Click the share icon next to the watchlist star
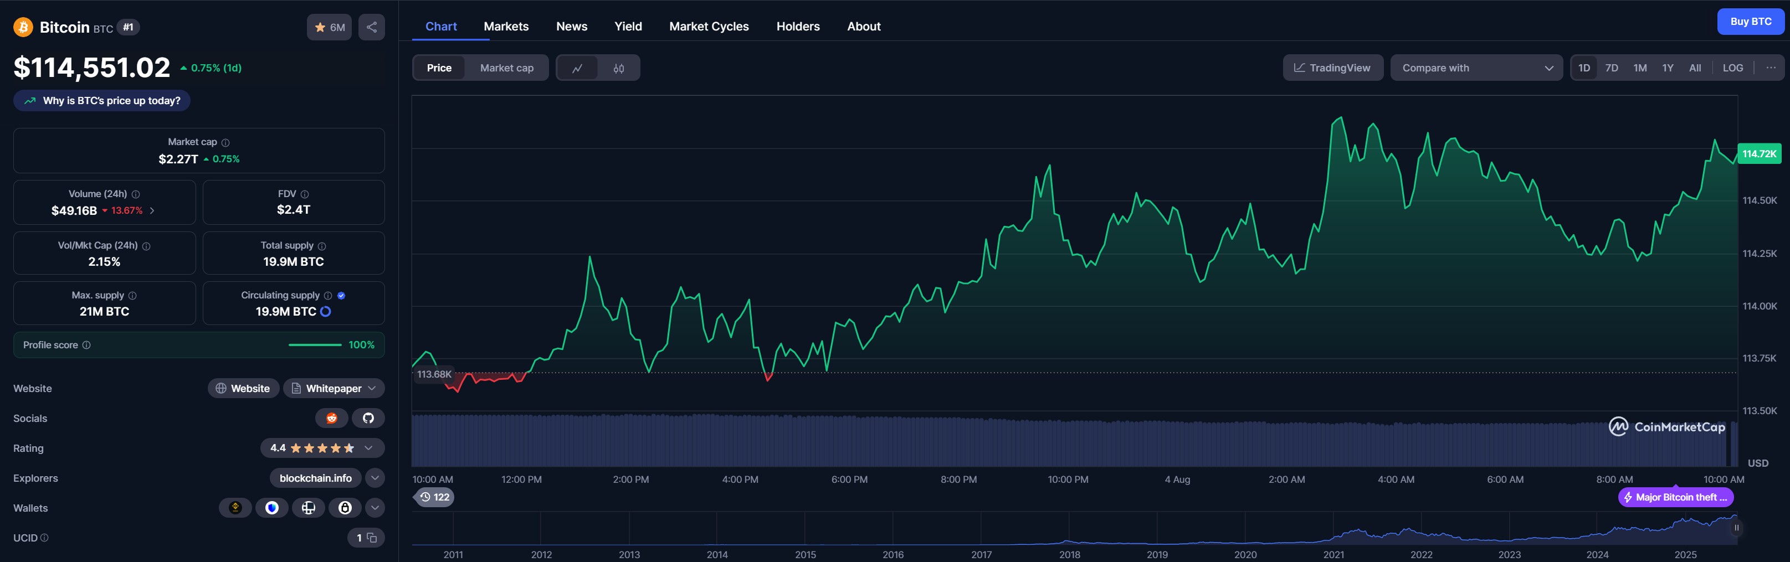The image size is (1790, 562). [x=371, y=27]
